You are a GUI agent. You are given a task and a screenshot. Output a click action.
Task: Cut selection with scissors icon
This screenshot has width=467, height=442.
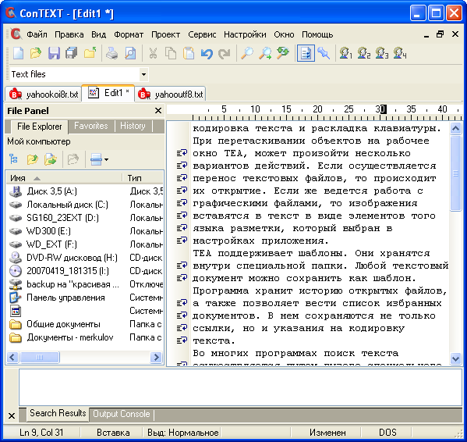pyautogui.click(x=153, y=53)
